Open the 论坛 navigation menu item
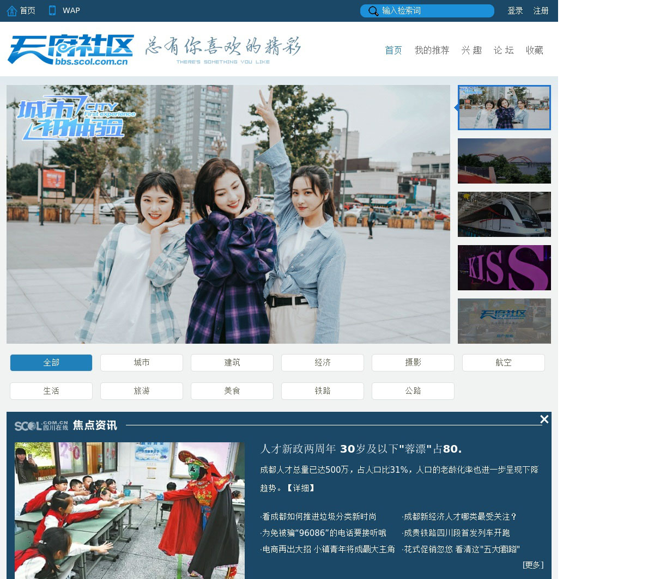Image resolution: width=654 pixels, height=579 pixels. point(504,50)
